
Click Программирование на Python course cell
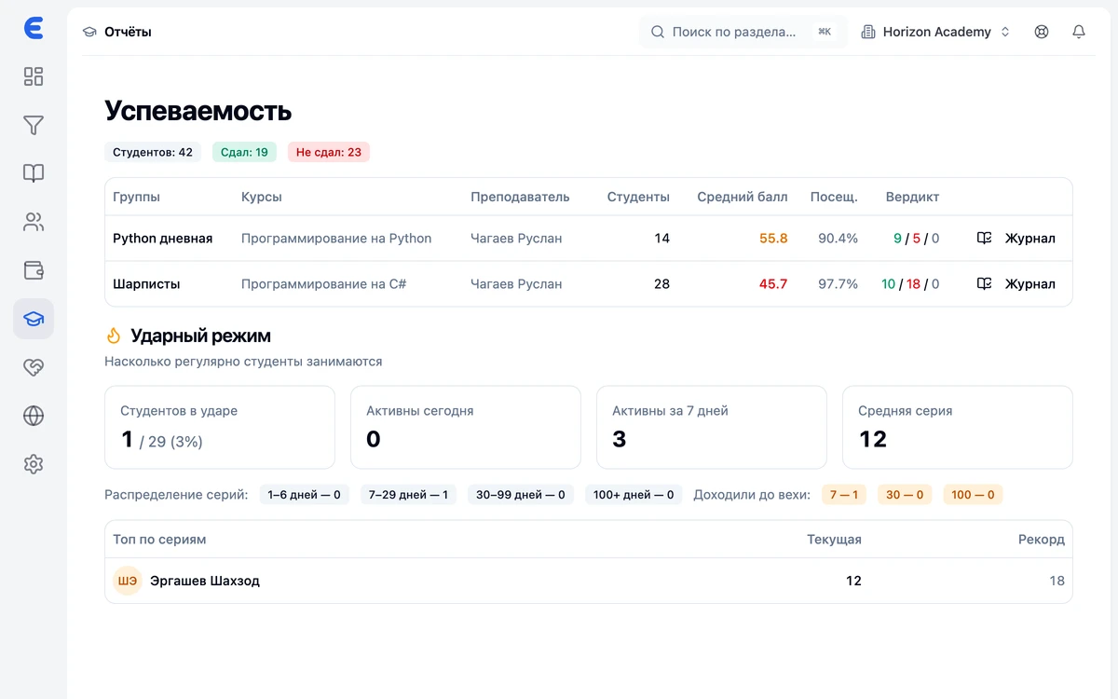(x=336, y=239)
